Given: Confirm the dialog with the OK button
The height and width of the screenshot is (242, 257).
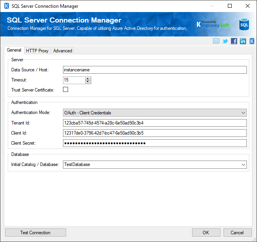Looking at the screenshot, I should pos(206,233).
